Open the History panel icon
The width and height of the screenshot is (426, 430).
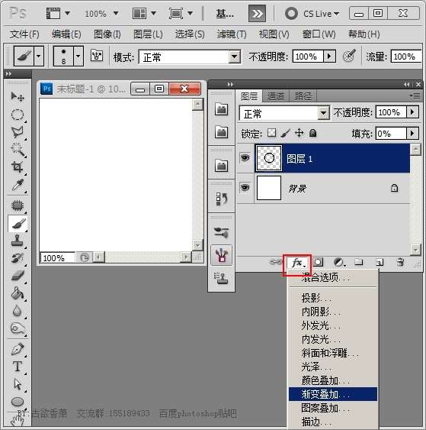pos(221,199)
